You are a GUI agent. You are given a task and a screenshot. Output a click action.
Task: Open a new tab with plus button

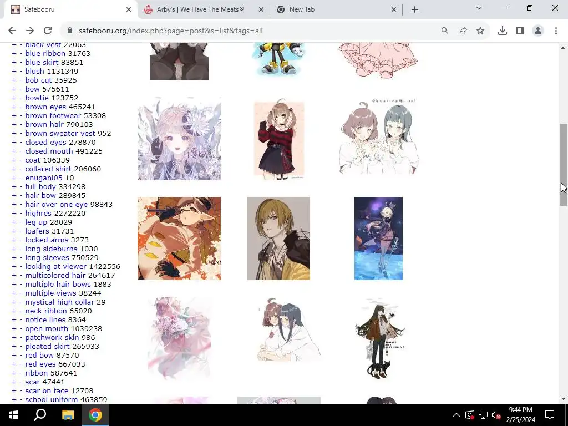[415, 9]
